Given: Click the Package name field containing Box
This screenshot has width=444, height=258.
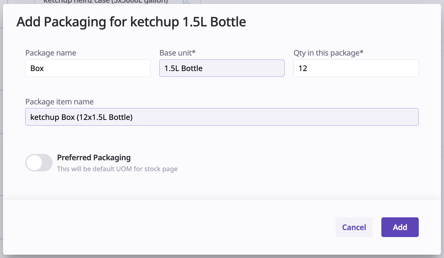Looking at the screenshot, I should click(x=88, y=68).
